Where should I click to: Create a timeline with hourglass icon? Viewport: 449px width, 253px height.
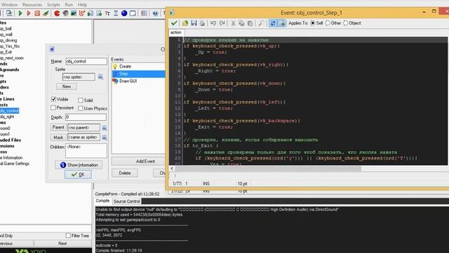click(x=116, y=13)
